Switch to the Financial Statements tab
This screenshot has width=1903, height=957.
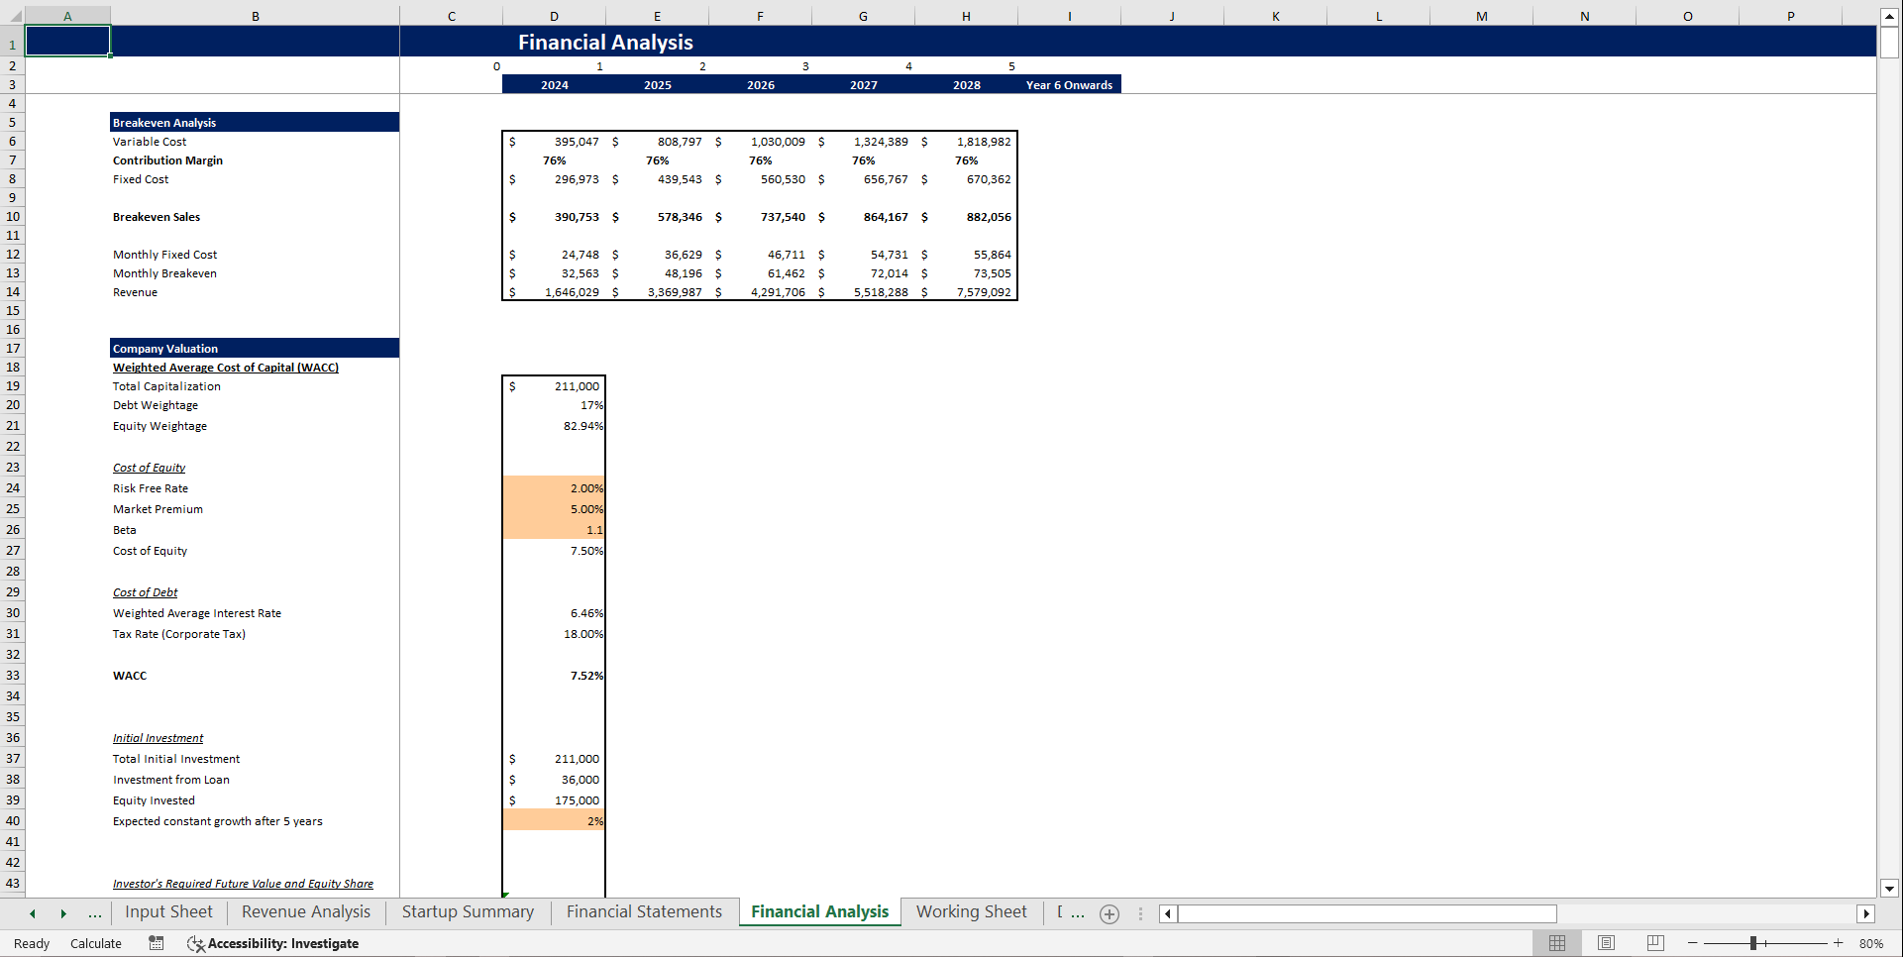coord(643,911)
